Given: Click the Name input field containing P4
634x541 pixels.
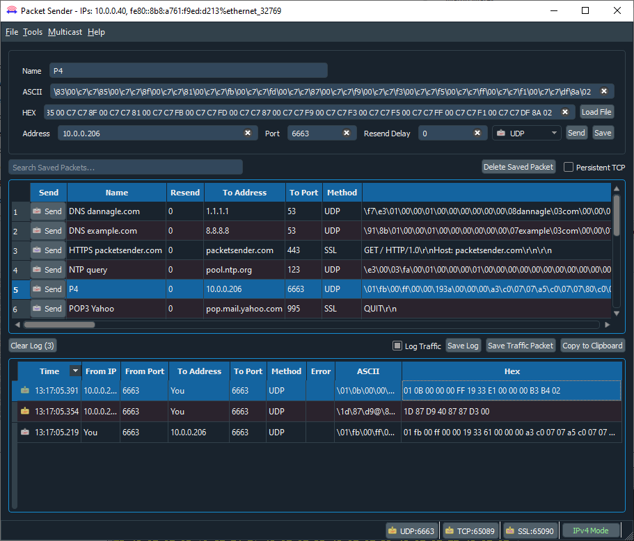Looking at the screenshot, I should click(189, 71).
